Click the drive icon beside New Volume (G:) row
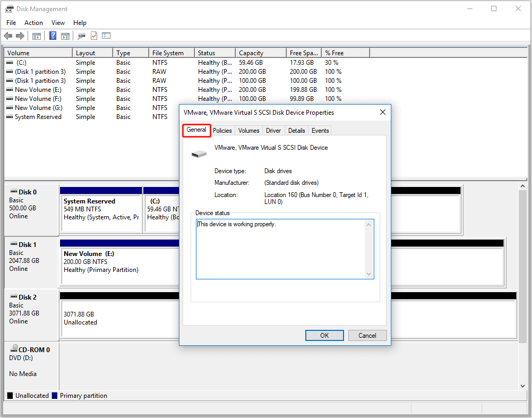The width and height of the screenshot is (532, 418). point(10,108)
